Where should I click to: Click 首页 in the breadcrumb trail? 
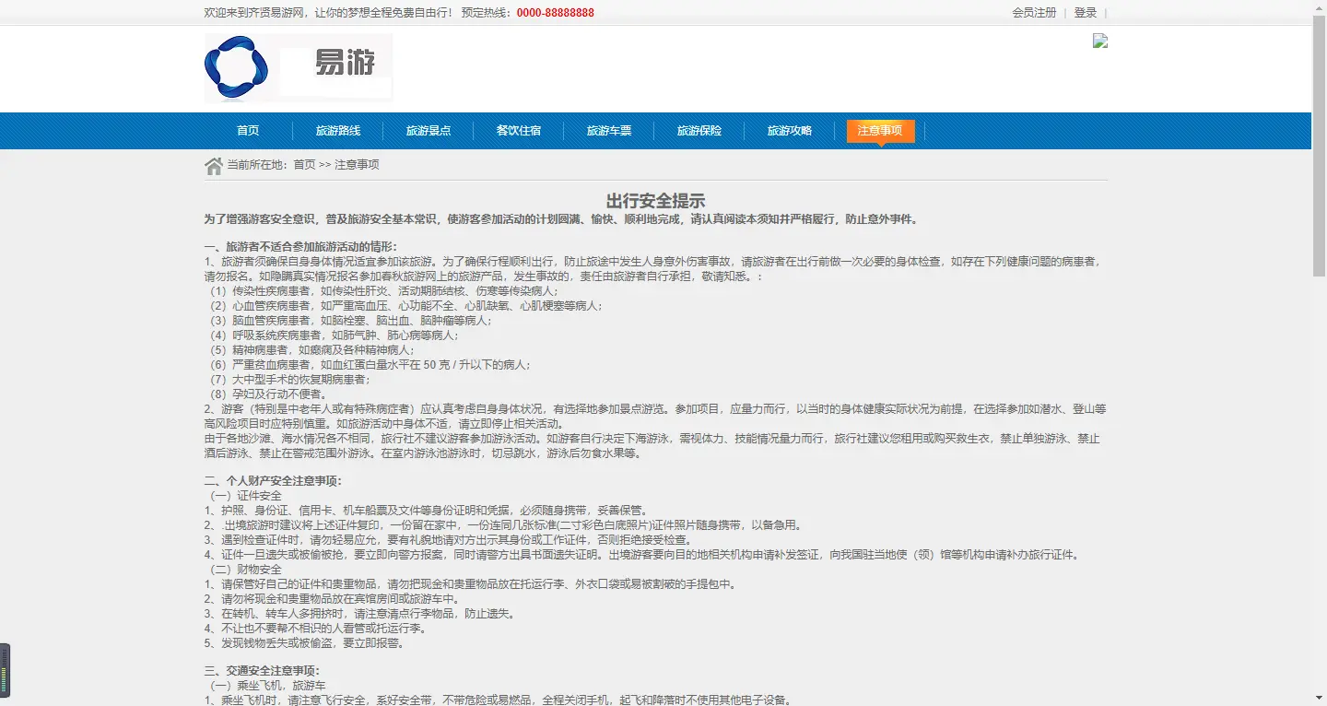coord(302,164)
